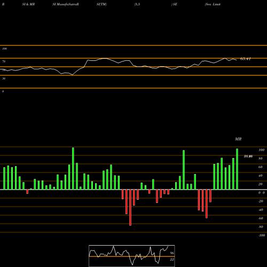Click the MR axis label -40
267x267 pixels.
tap(261, 210)
